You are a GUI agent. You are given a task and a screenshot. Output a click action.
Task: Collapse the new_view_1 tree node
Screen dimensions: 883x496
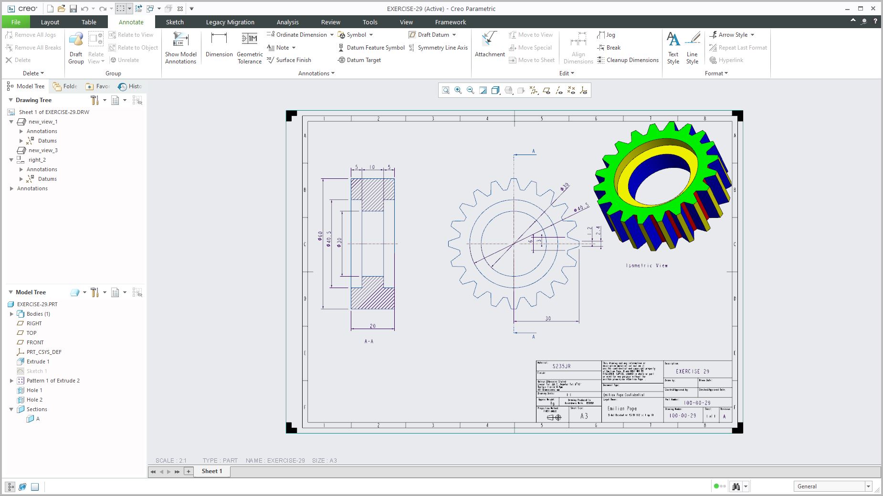[x=11, y=122]
